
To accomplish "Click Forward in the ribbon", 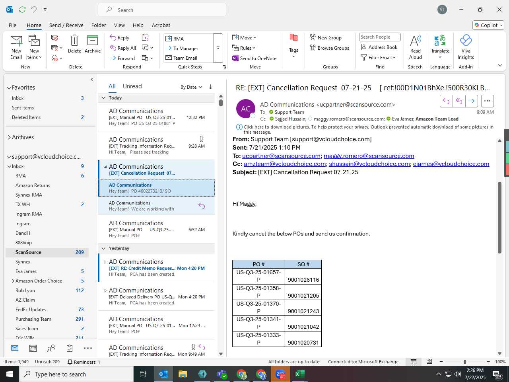I will (x=122, y=58).
